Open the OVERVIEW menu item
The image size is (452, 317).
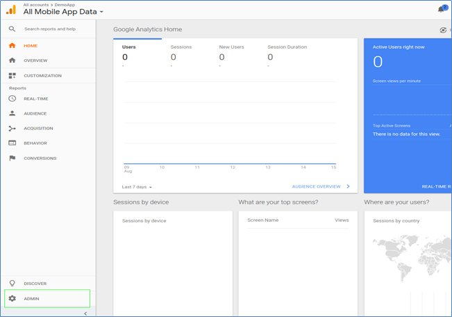point(48,60)
